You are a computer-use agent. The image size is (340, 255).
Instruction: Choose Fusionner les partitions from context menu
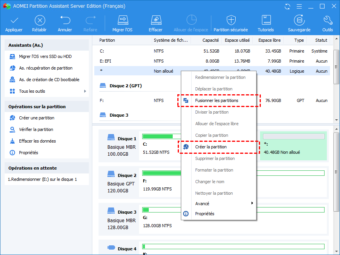[x=216, y=100]
